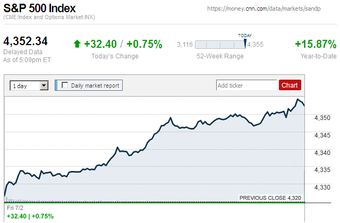This screenshot has width=340, height=223.
Task: Click the PREVIOUS CLOSE 4,320 label
Action: (270, 198)
